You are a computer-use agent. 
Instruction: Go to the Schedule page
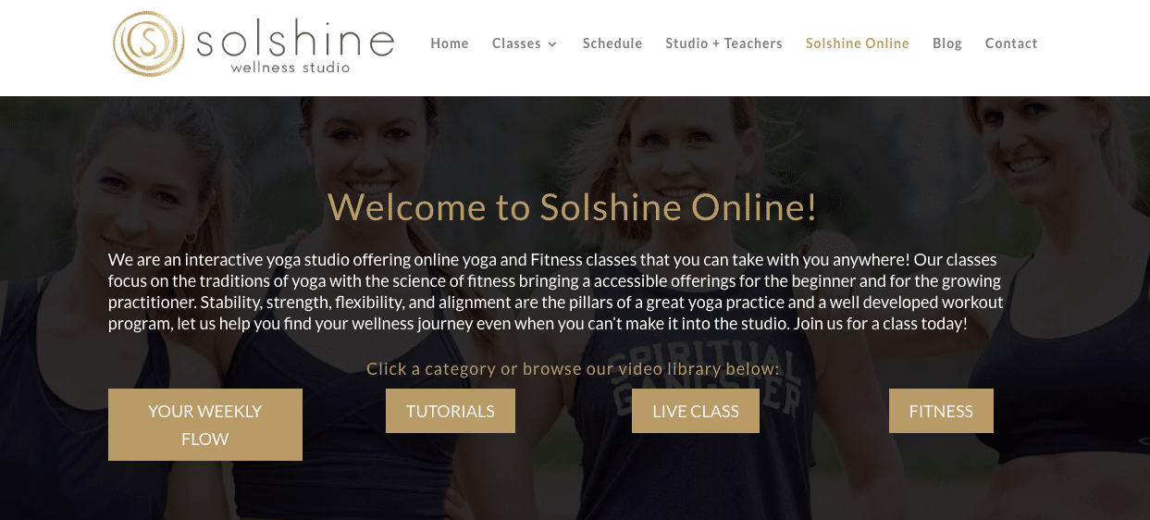612,43
